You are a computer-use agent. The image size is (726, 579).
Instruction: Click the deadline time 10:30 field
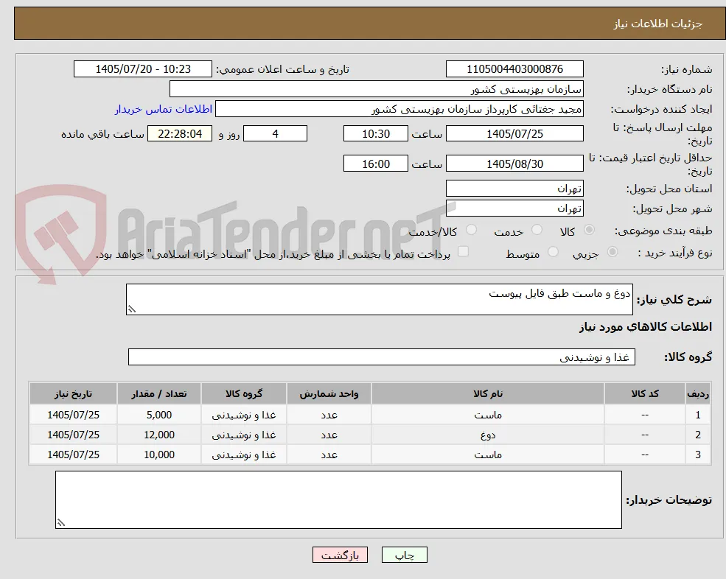tap(375, 134)
